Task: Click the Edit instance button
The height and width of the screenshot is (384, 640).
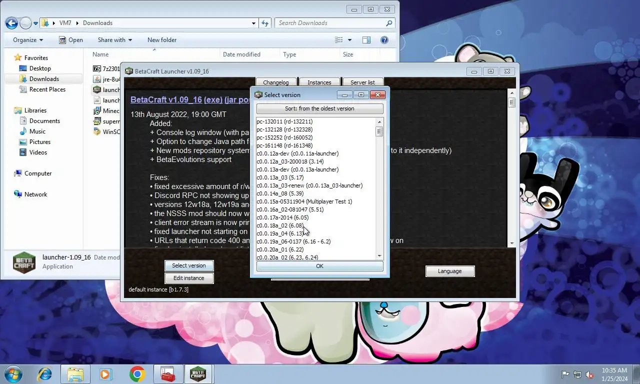Action: click(x=189, y=278)
